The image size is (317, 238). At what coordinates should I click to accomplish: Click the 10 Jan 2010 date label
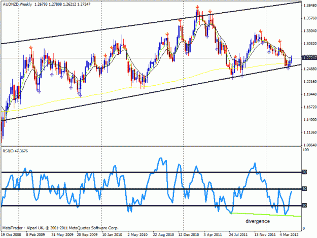tap(112, 234)
